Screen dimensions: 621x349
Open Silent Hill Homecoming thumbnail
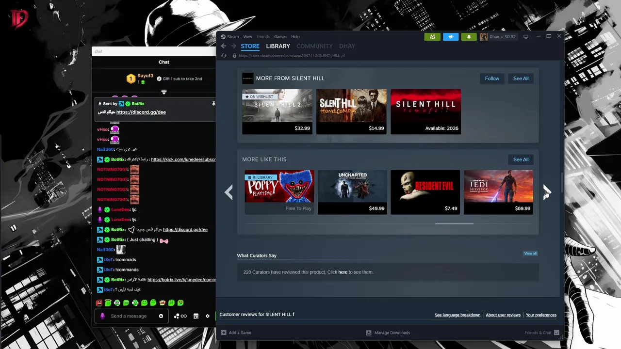[352, 111]
